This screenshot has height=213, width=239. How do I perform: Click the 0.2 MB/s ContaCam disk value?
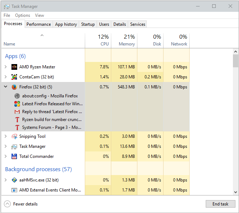(153, 77)
